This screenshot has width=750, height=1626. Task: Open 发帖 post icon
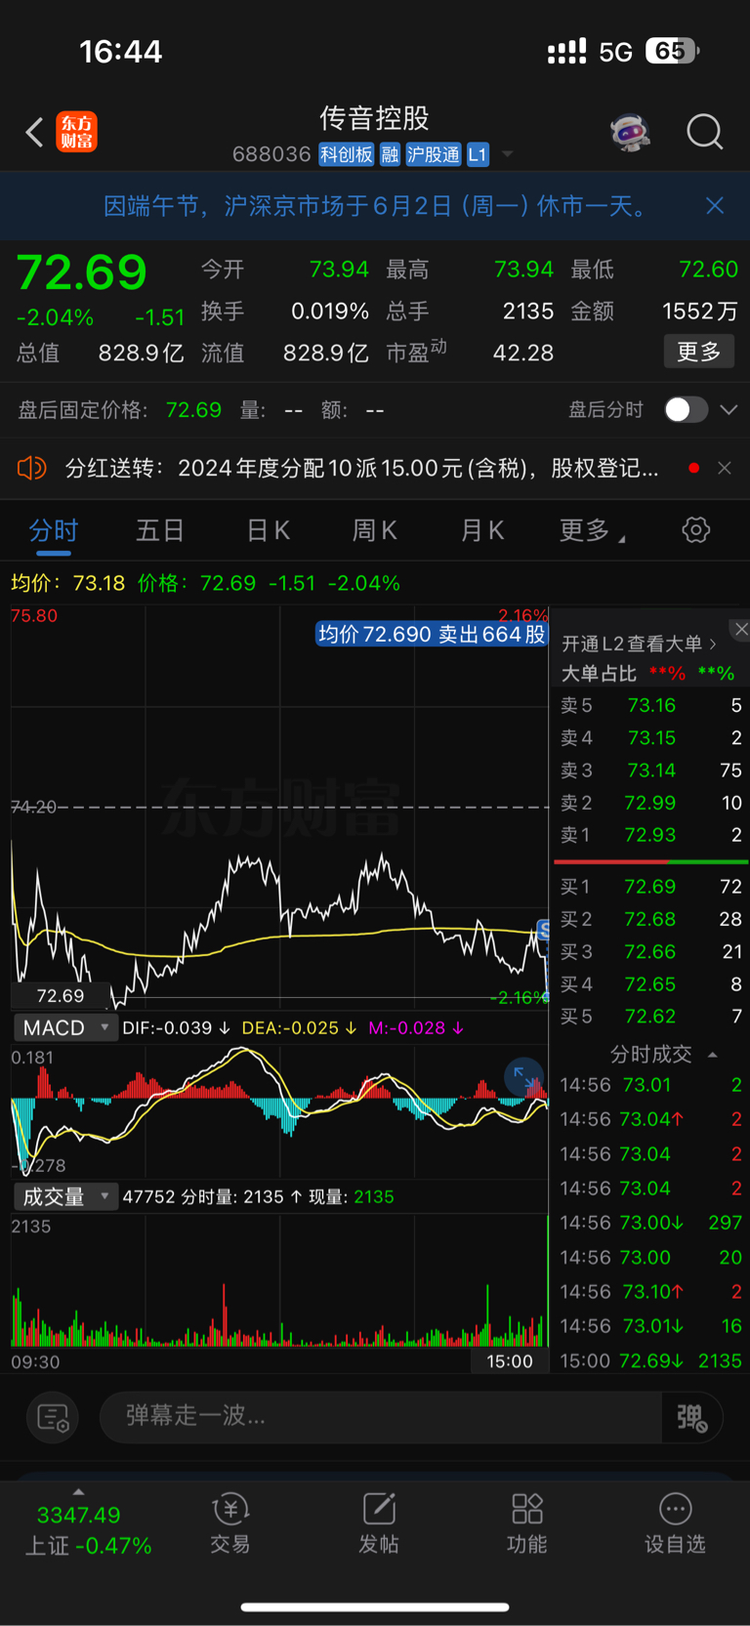click(379, 1523)
